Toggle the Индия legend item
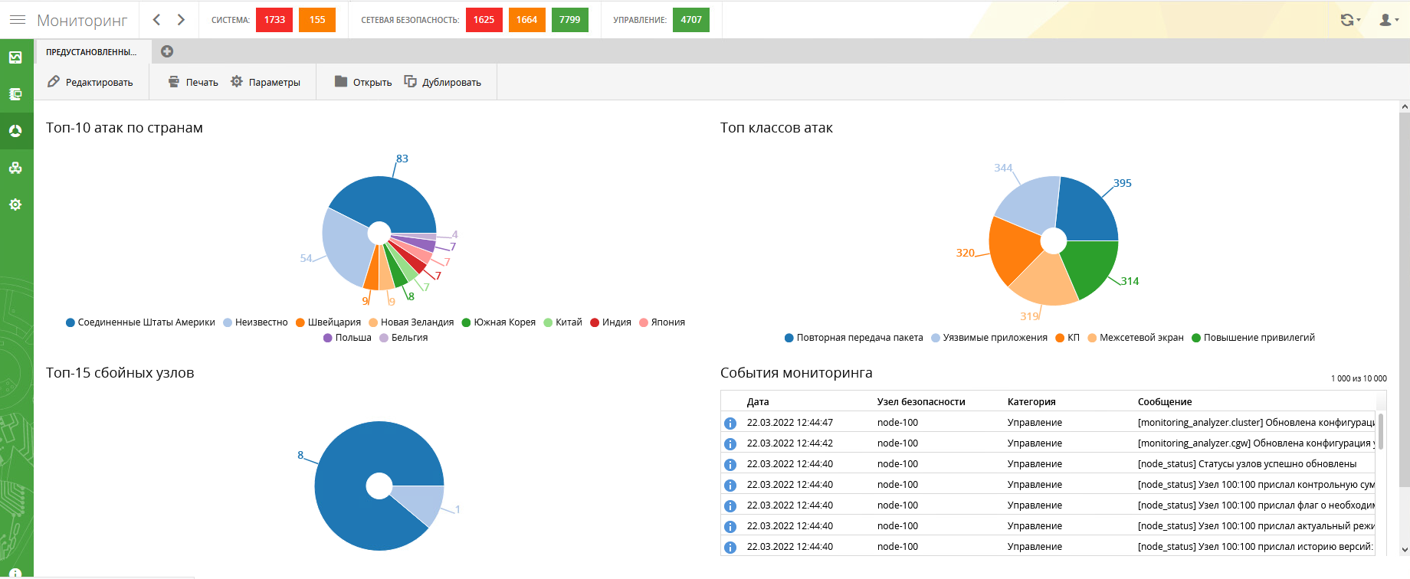Screen dimensions: 1410x579 click(611, 322)
